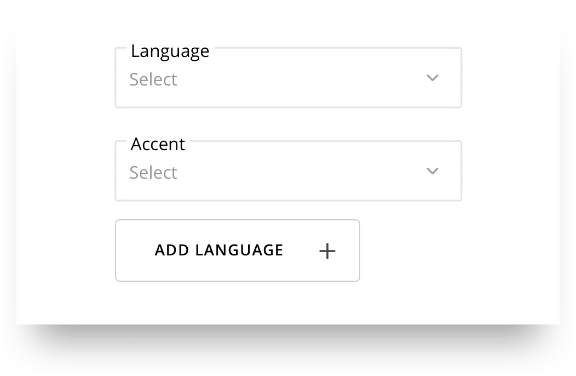Viewport: 576px width, 376px height.
Task: Expand the Accent select box
Action: coord(288,172)
